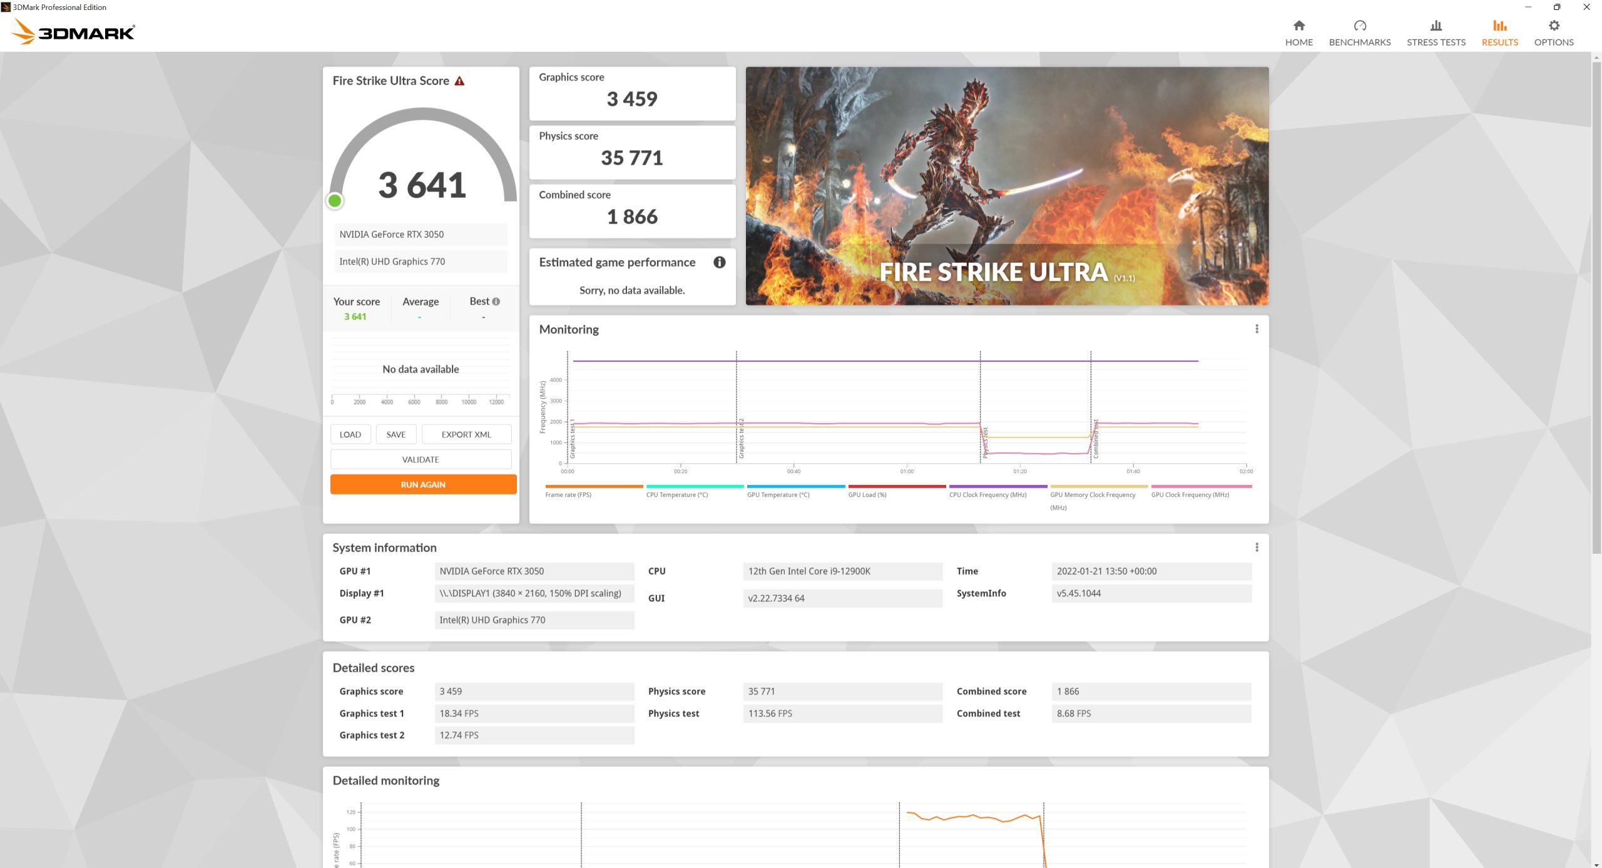This screenshot has height=868, width=1602.
Task: Click info icon next to Estimated game performance
Action: click(x=719, y=262)
